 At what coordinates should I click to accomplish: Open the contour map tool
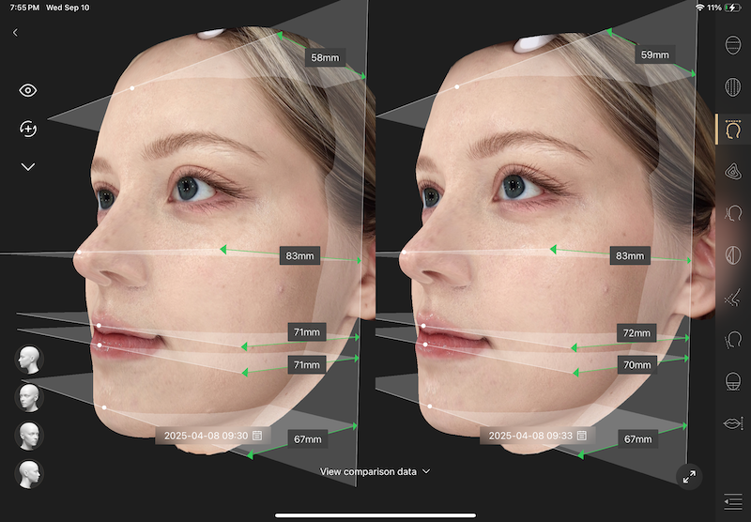733,171
